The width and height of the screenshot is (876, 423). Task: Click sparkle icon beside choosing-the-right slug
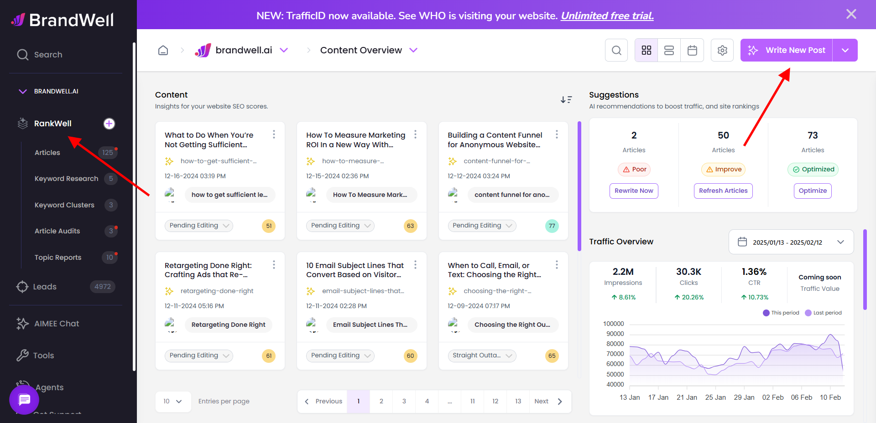click(453, 291)
